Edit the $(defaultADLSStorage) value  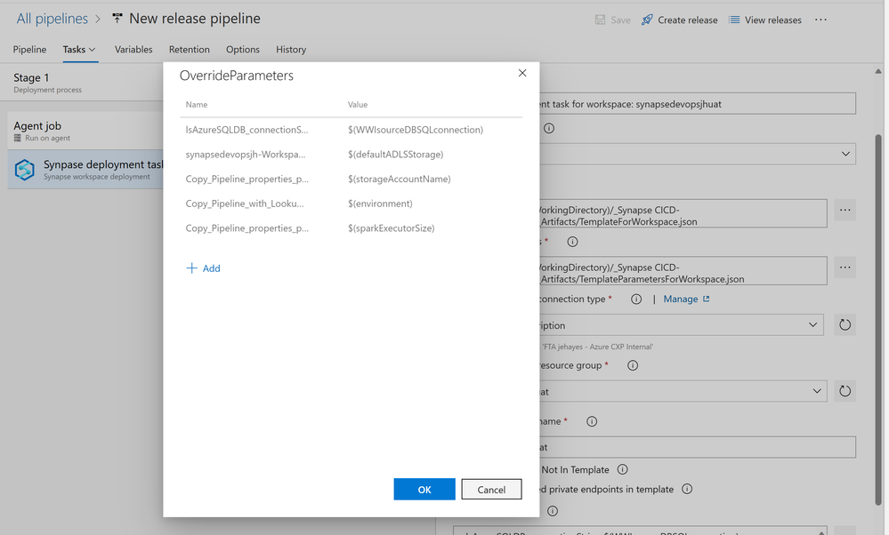(x=396, y=154)
